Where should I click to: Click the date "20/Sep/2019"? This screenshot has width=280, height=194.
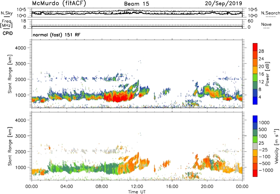pyautogui.click(x=223, y=4)
